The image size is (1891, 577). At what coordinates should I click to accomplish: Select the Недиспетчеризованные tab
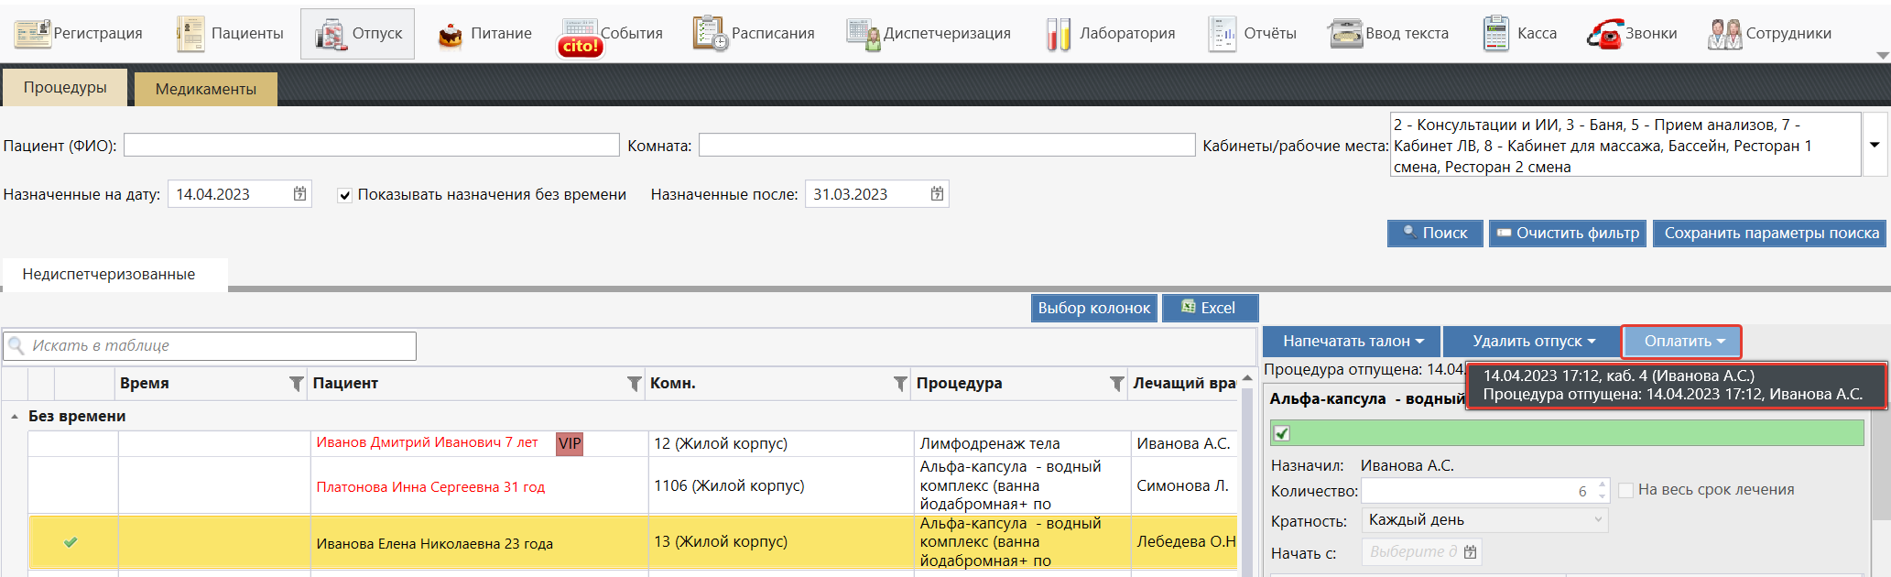109,274
